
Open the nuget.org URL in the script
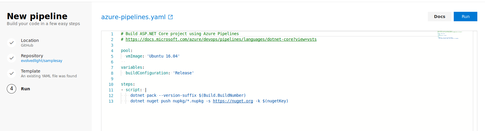(x=233, y=101)
